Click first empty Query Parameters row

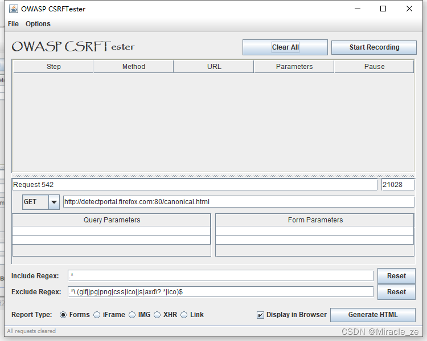click(x=112, y=231)
